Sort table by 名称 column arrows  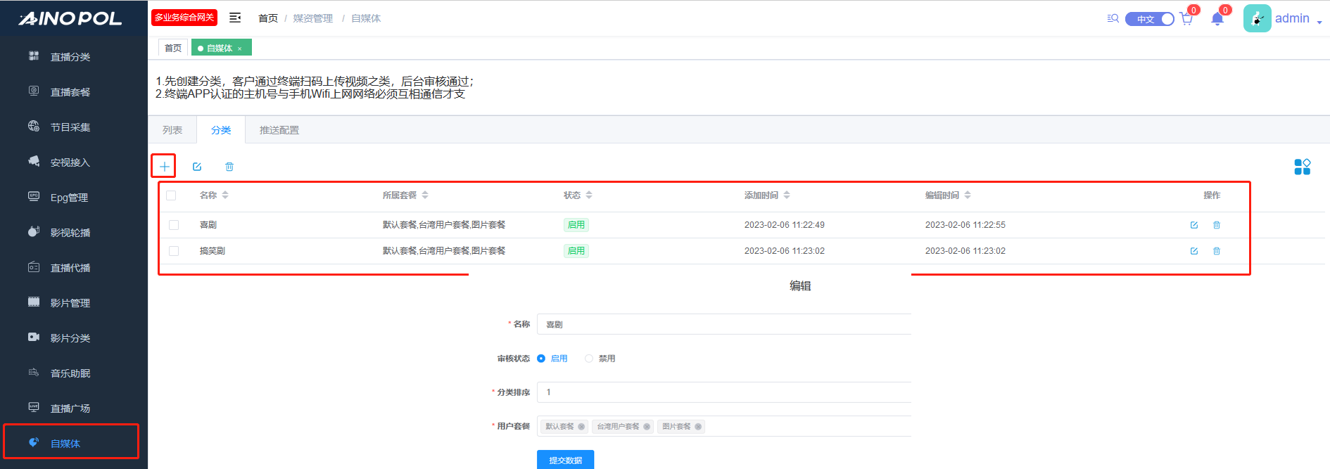[225, 195]
